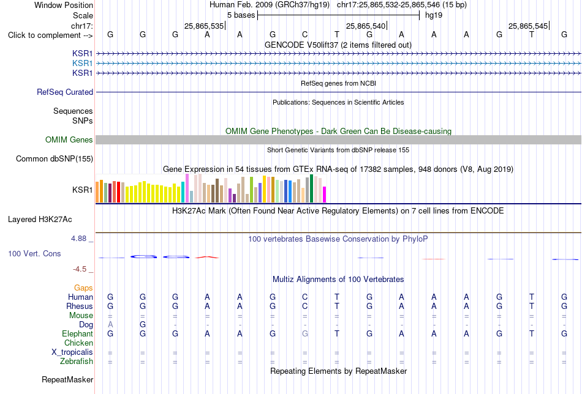Click the magenta last bar in GTEx chart
The height and width of the screenshot is (394, 582).
point(325,195)
